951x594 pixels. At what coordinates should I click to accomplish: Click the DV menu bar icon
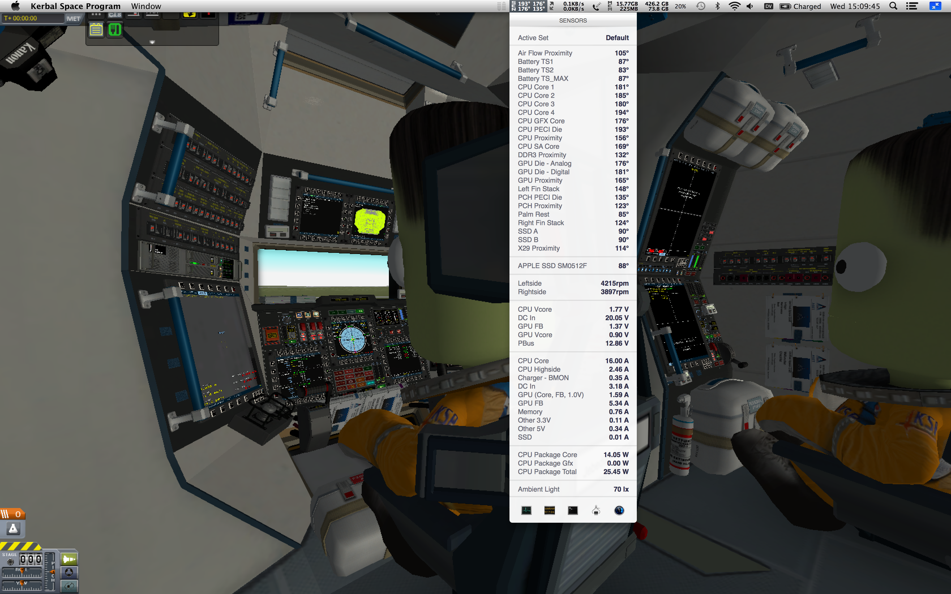coord(768,6)
